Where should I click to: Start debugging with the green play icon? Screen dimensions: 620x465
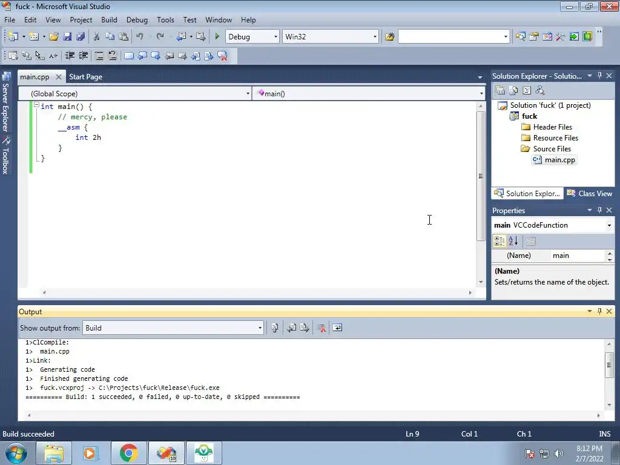(x=217, y=37)
